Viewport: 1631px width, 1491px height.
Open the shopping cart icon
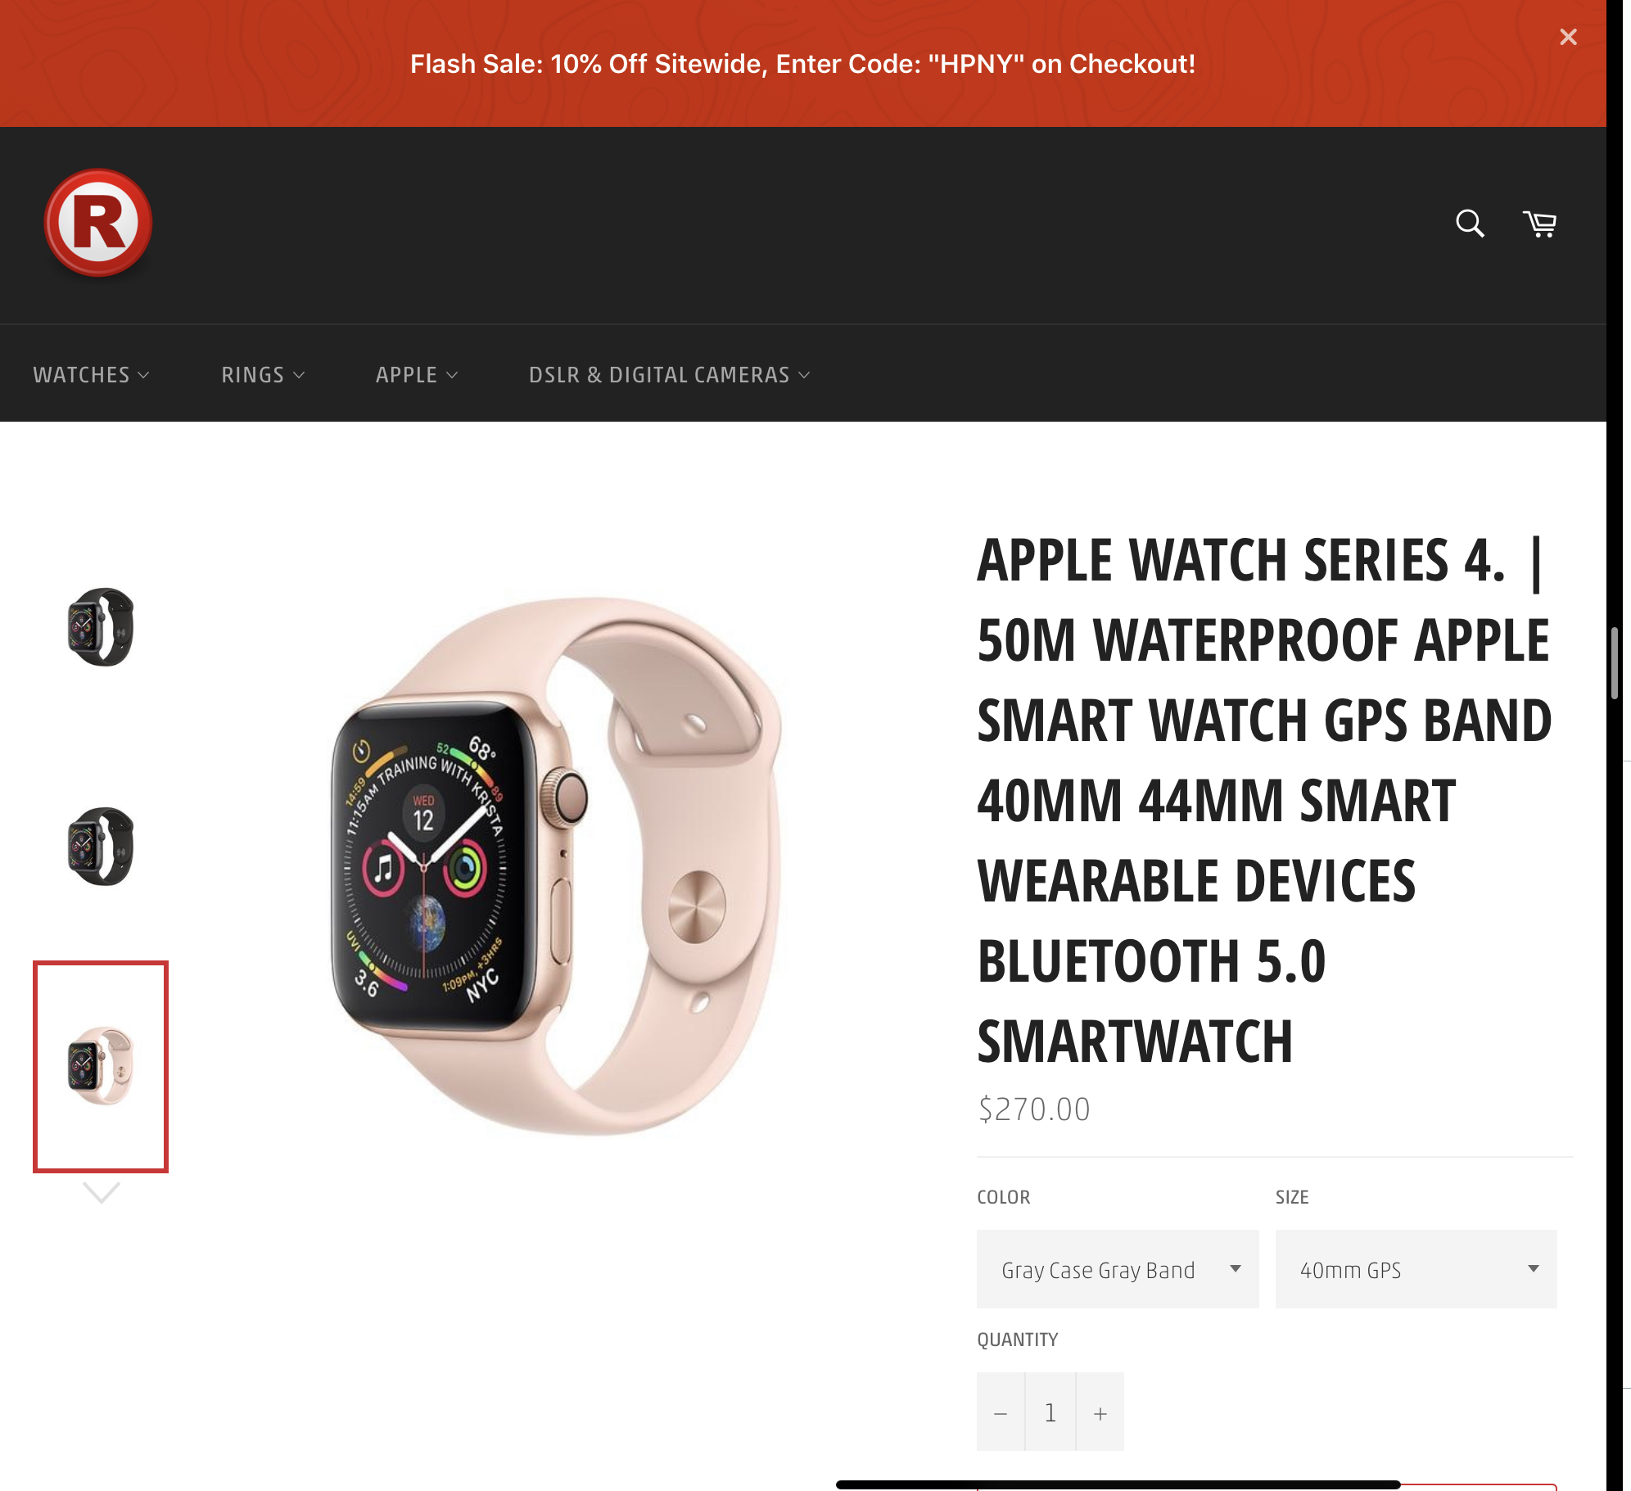coord(1539,224)
